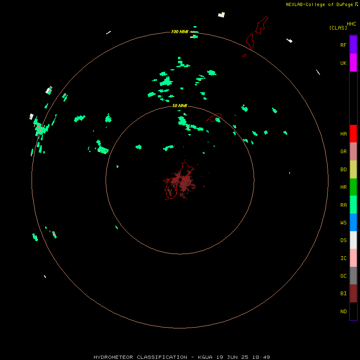
Task: Click the HA red legend swatch
Action: (353, 134)
